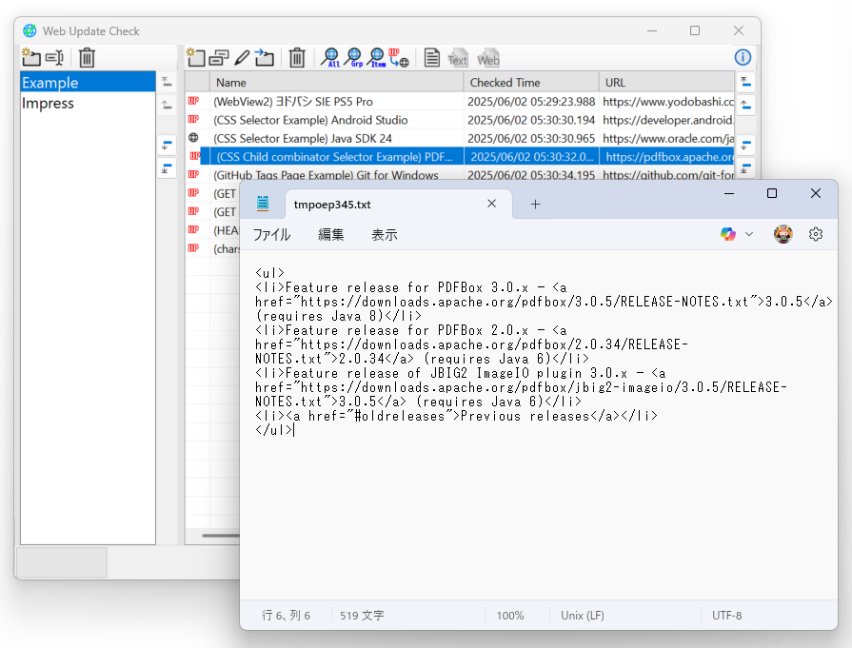Move group up one with gray arrow button

[167, 105]
